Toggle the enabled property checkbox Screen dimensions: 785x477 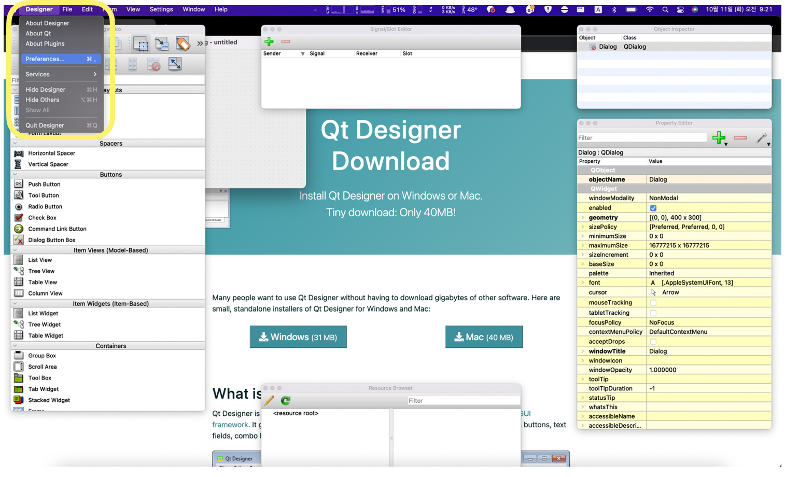(653, 208)
